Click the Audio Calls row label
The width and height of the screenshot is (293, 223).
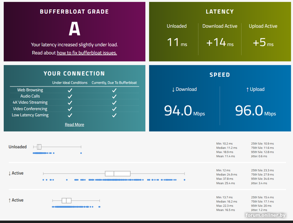click(x=30, y=96)
